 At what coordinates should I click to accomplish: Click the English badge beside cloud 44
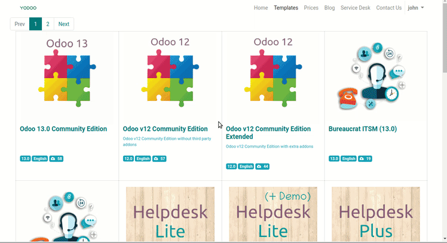246,167
